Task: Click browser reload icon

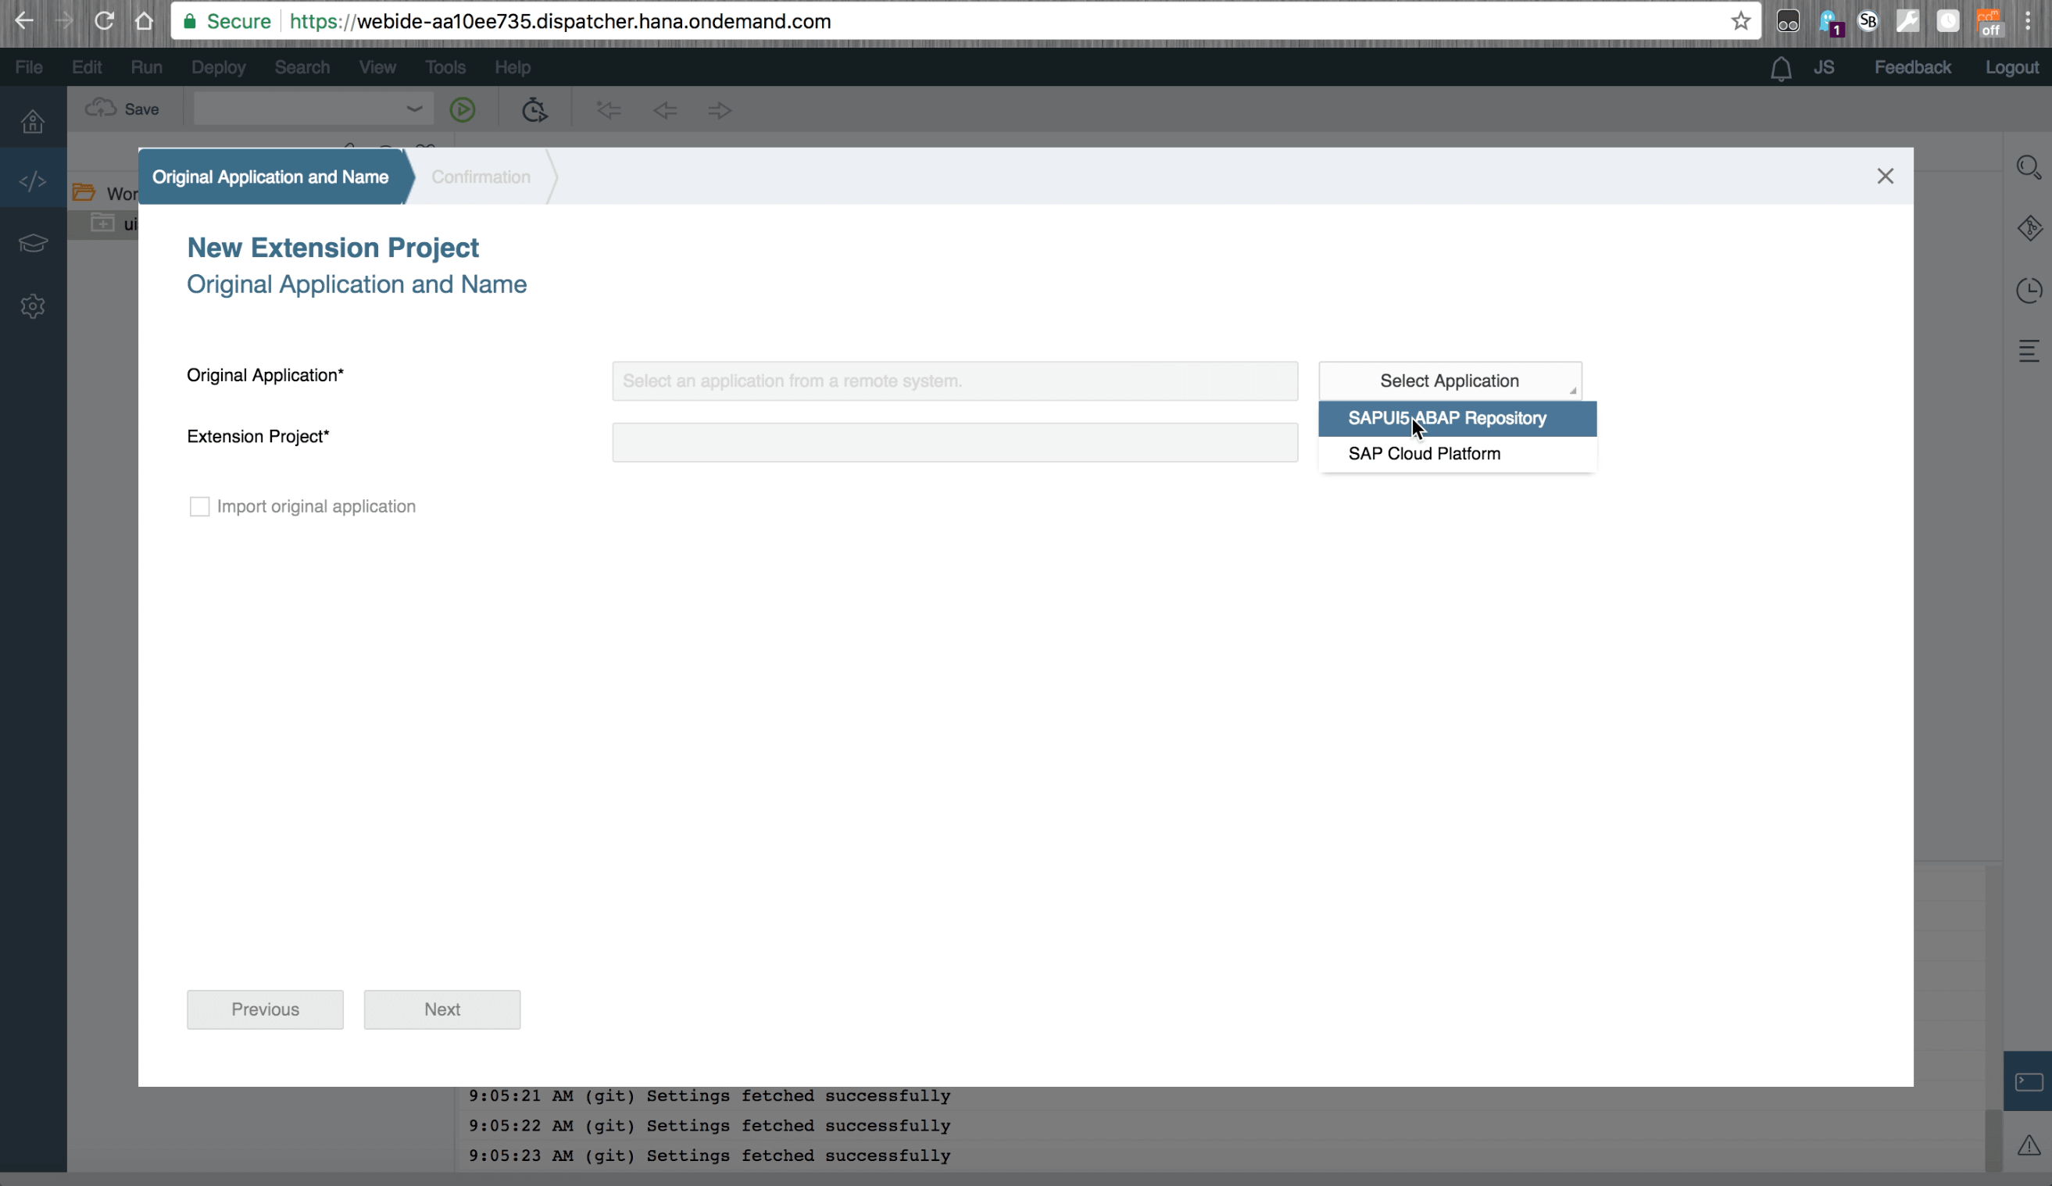Action: 104,21
